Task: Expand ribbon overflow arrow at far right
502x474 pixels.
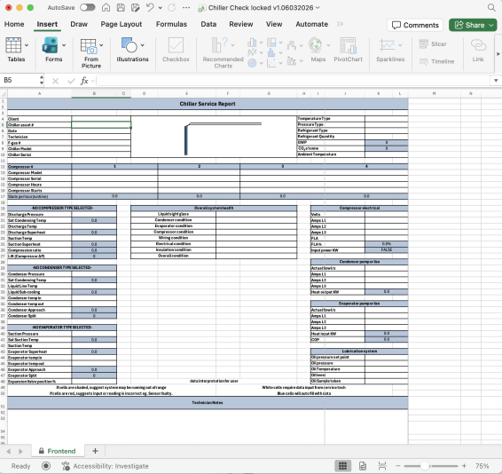Action: pos(498,53)
